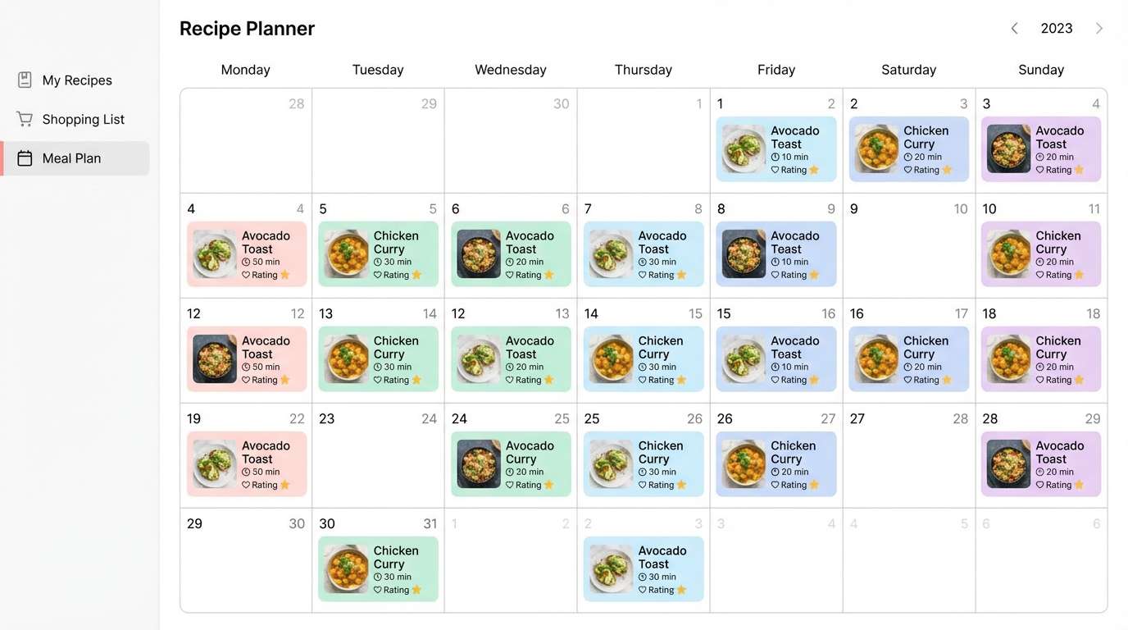Select My Recipes in the sidebar

(77, 80)
